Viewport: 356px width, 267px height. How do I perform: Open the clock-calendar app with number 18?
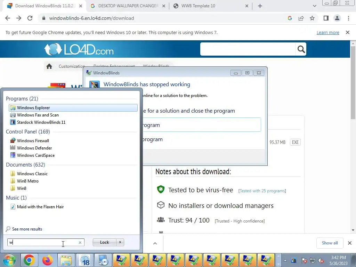(85, 260)
